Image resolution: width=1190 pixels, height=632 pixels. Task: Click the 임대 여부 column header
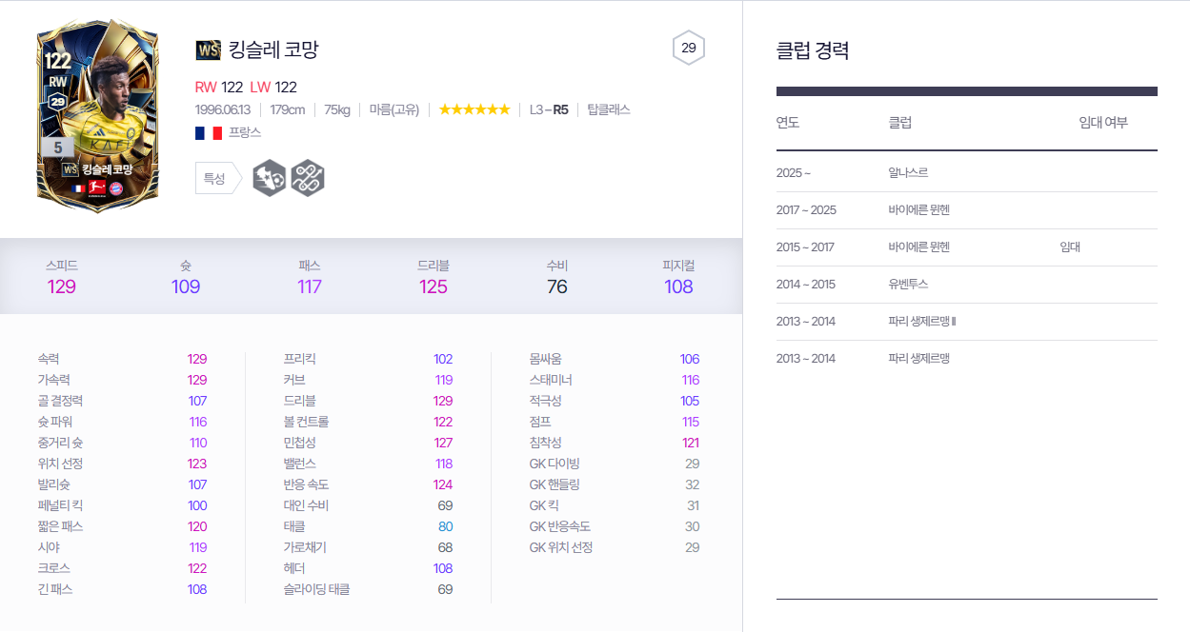(x=1103, y=123)
